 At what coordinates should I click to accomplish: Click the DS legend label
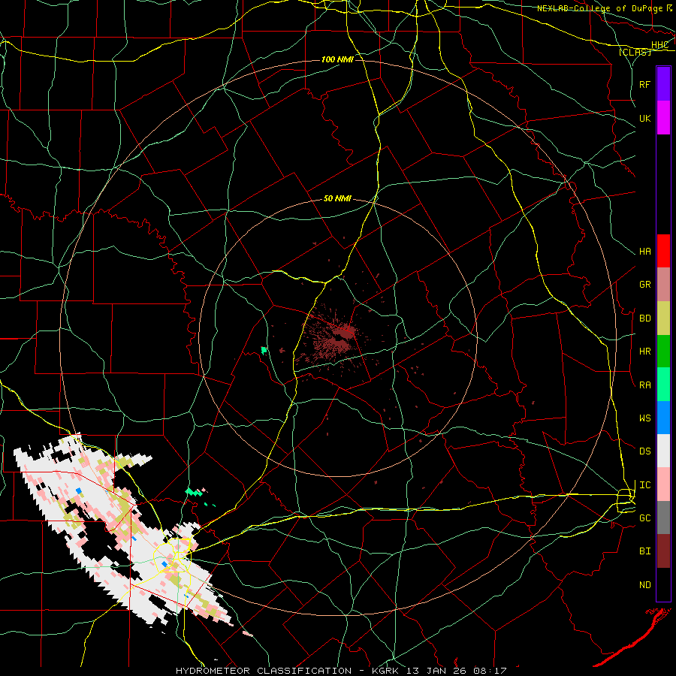pos(644,451)
